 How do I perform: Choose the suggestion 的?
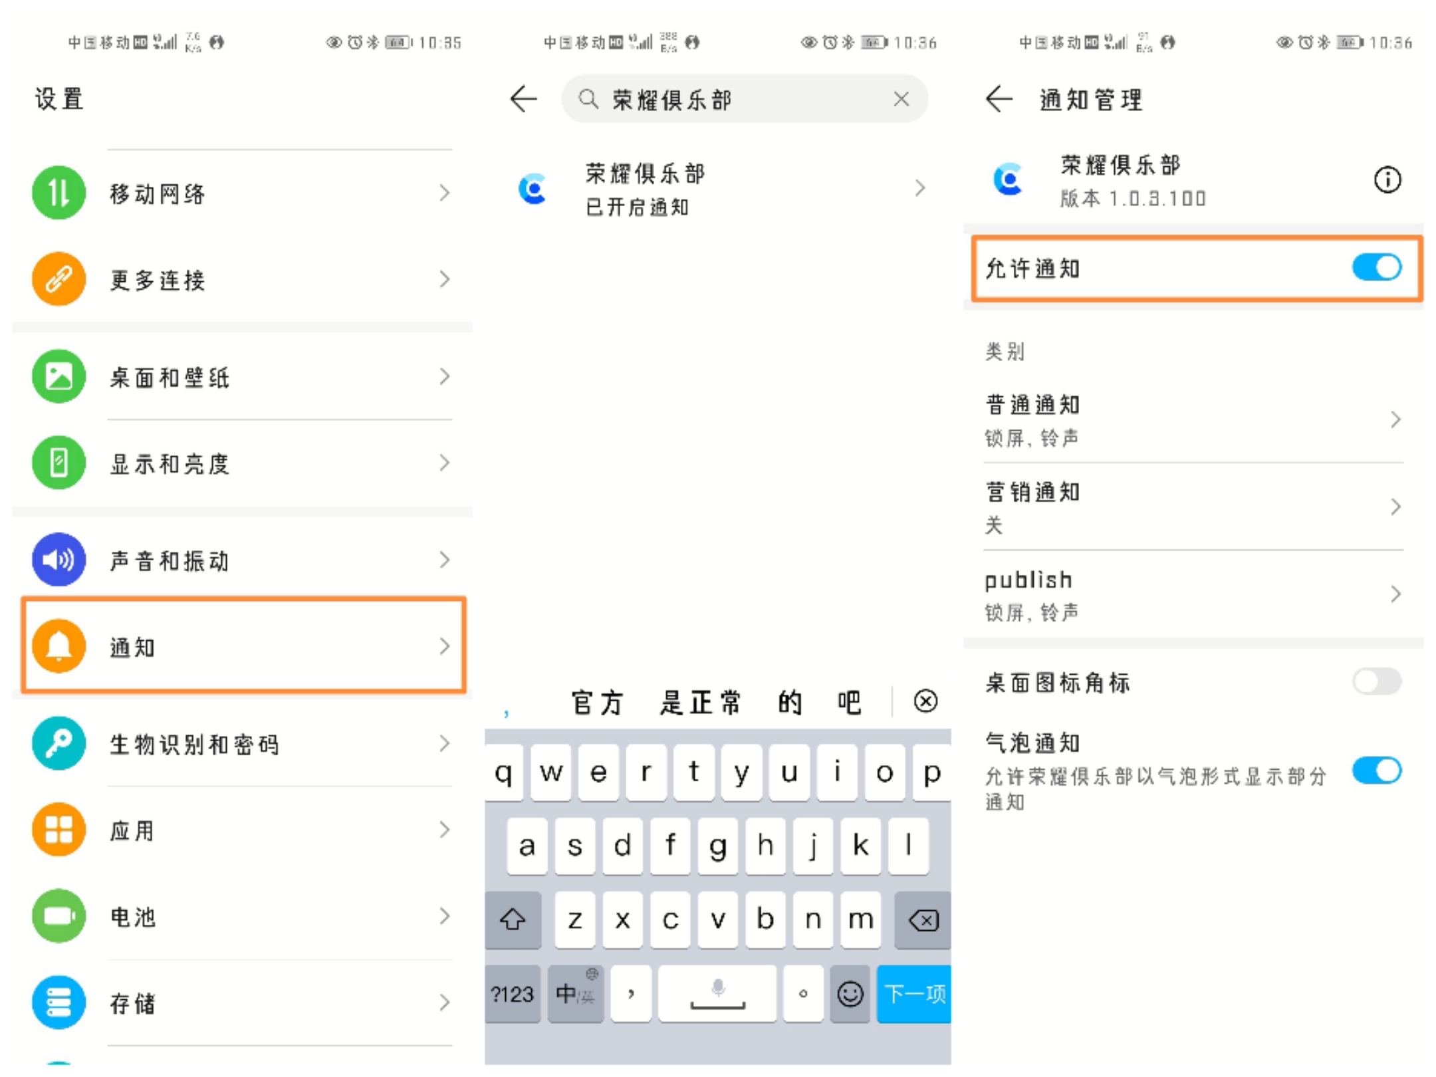[x=790, y=702]
